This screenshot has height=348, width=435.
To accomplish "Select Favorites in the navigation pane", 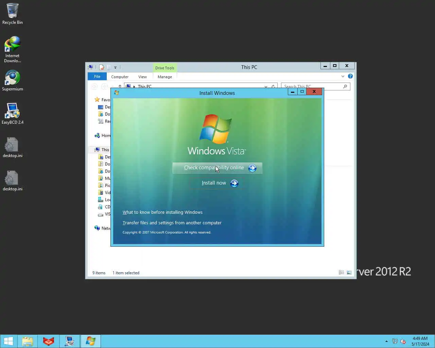I will point(102,100).
